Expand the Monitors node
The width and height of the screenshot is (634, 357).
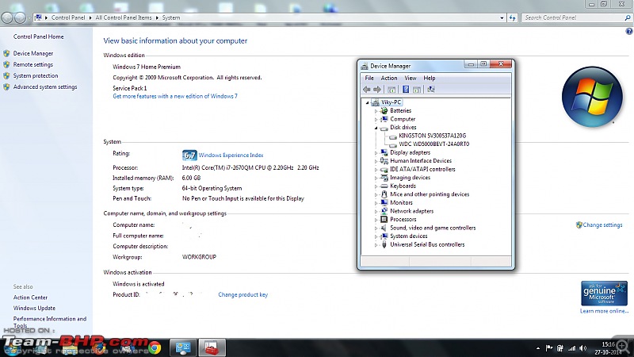(376, 203)
